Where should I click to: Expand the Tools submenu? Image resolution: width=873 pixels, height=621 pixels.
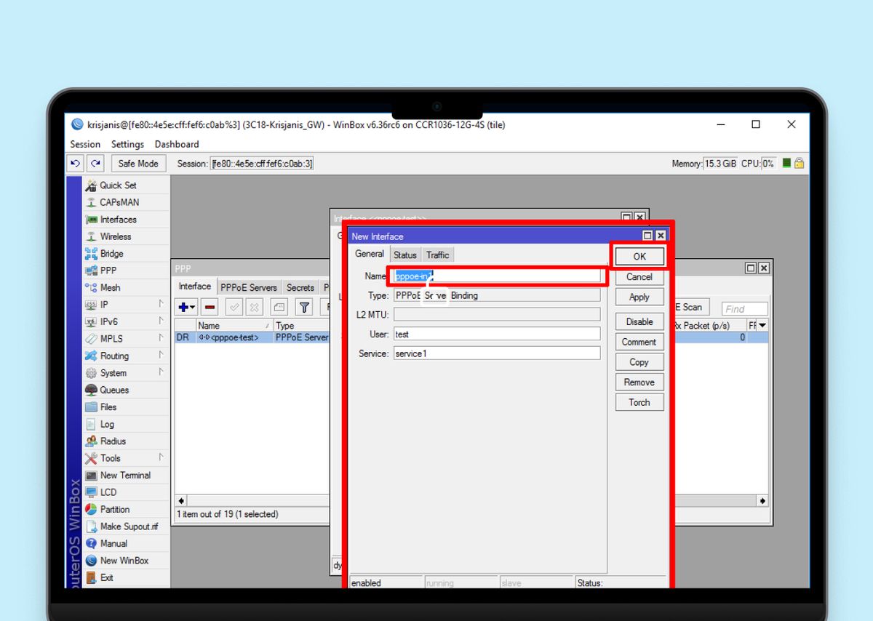(x=111, y=458)
